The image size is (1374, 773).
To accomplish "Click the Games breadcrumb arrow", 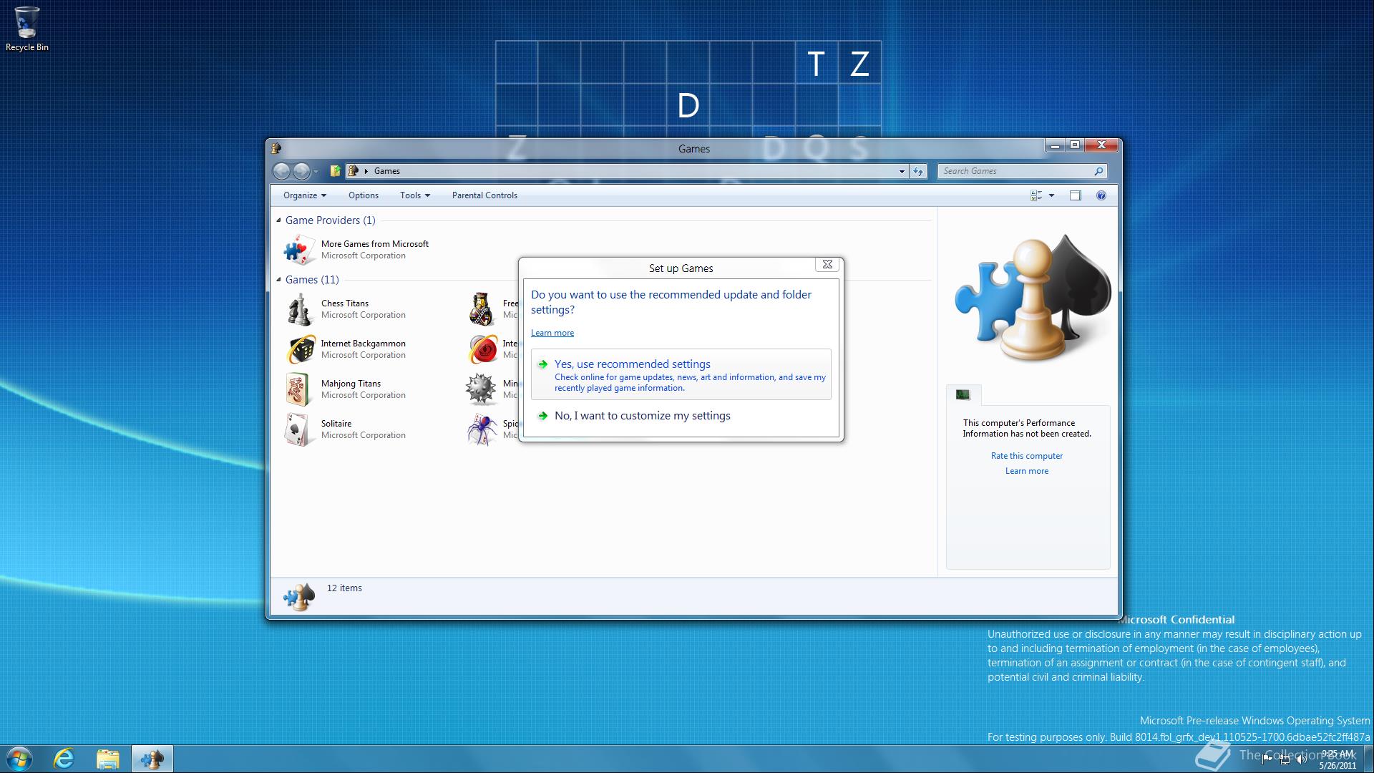I will coord(366,171).
